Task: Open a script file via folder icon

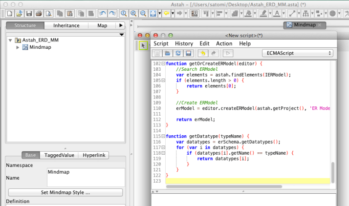Action: (x=167, y=53)
